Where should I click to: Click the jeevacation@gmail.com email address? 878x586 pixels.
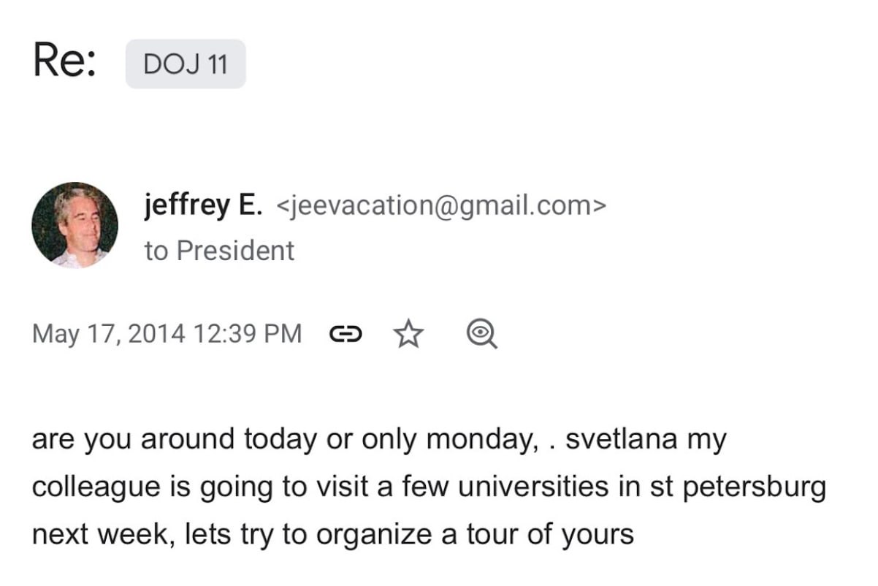[x=441, y=207]
